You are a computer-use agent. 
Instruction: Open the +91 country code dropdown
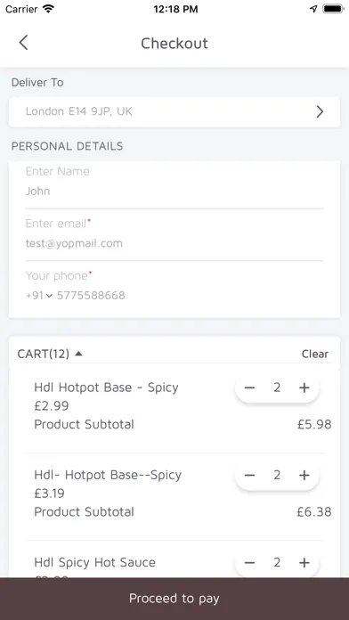click(39, 296)
